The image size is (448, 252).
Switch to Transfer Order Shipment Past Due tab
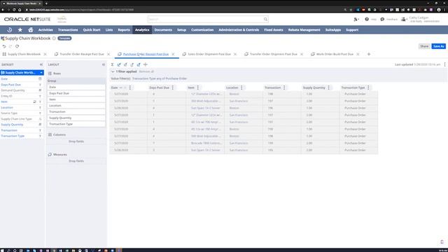[273, 54]
